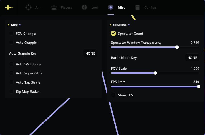
Task: Click the Players group icon
Action: [53, 7]
